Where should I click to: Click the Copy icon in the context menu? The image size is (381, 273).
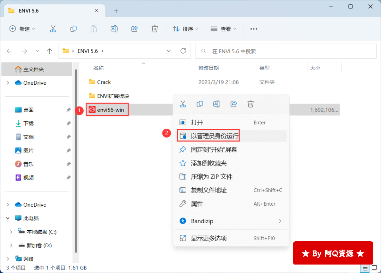tap(200, 104)
